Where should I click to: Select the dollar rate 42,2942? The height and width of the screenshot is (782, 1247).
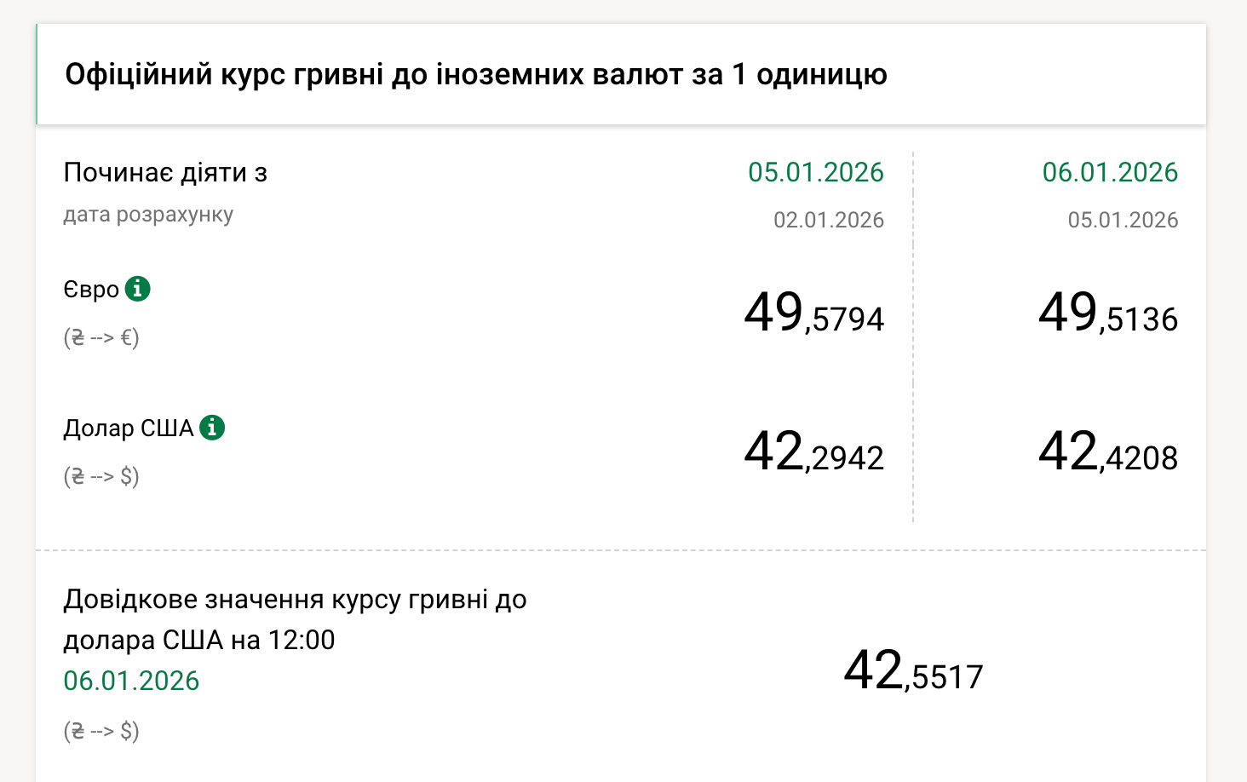[x=813, y=451]
